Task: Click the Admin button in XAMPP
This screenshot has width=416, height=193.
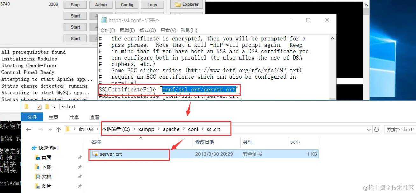Action: (x=101, y=4)
